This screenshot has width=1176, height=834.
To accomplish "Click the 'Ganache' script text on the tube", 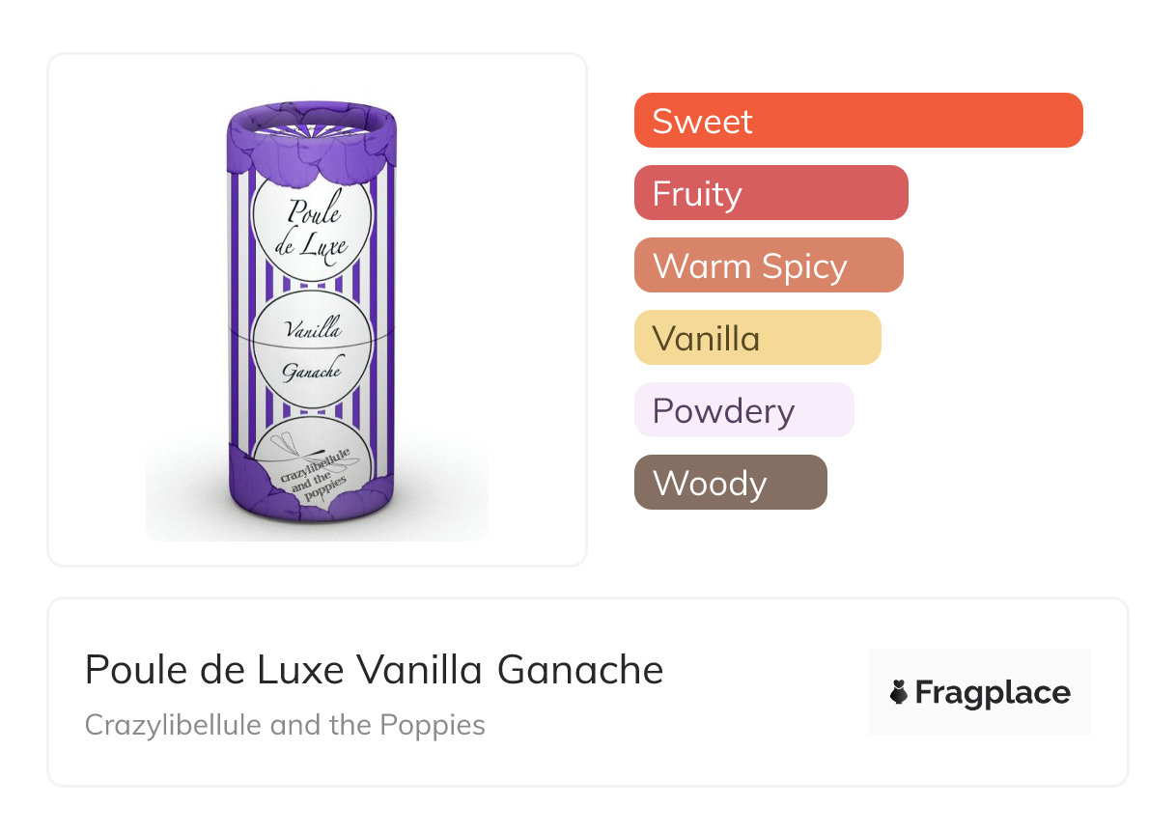I will tap(312, 369).
